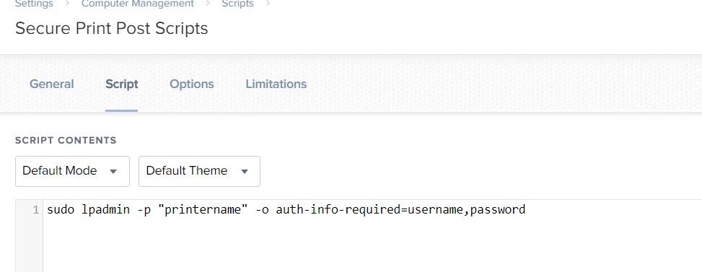Expand the Default Mode dropdown
702x272 pixels.
[73, 171]
